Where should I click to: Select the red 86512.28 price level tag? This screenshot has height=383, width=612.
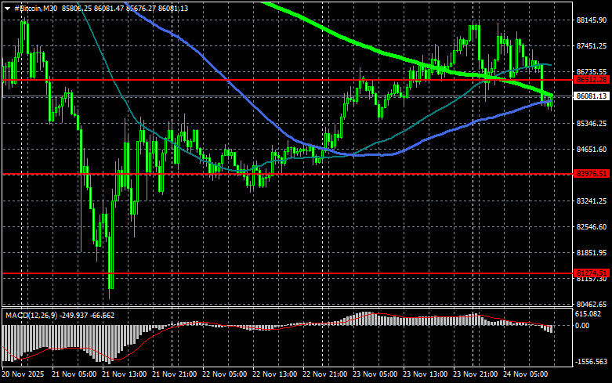click(592, 80)
